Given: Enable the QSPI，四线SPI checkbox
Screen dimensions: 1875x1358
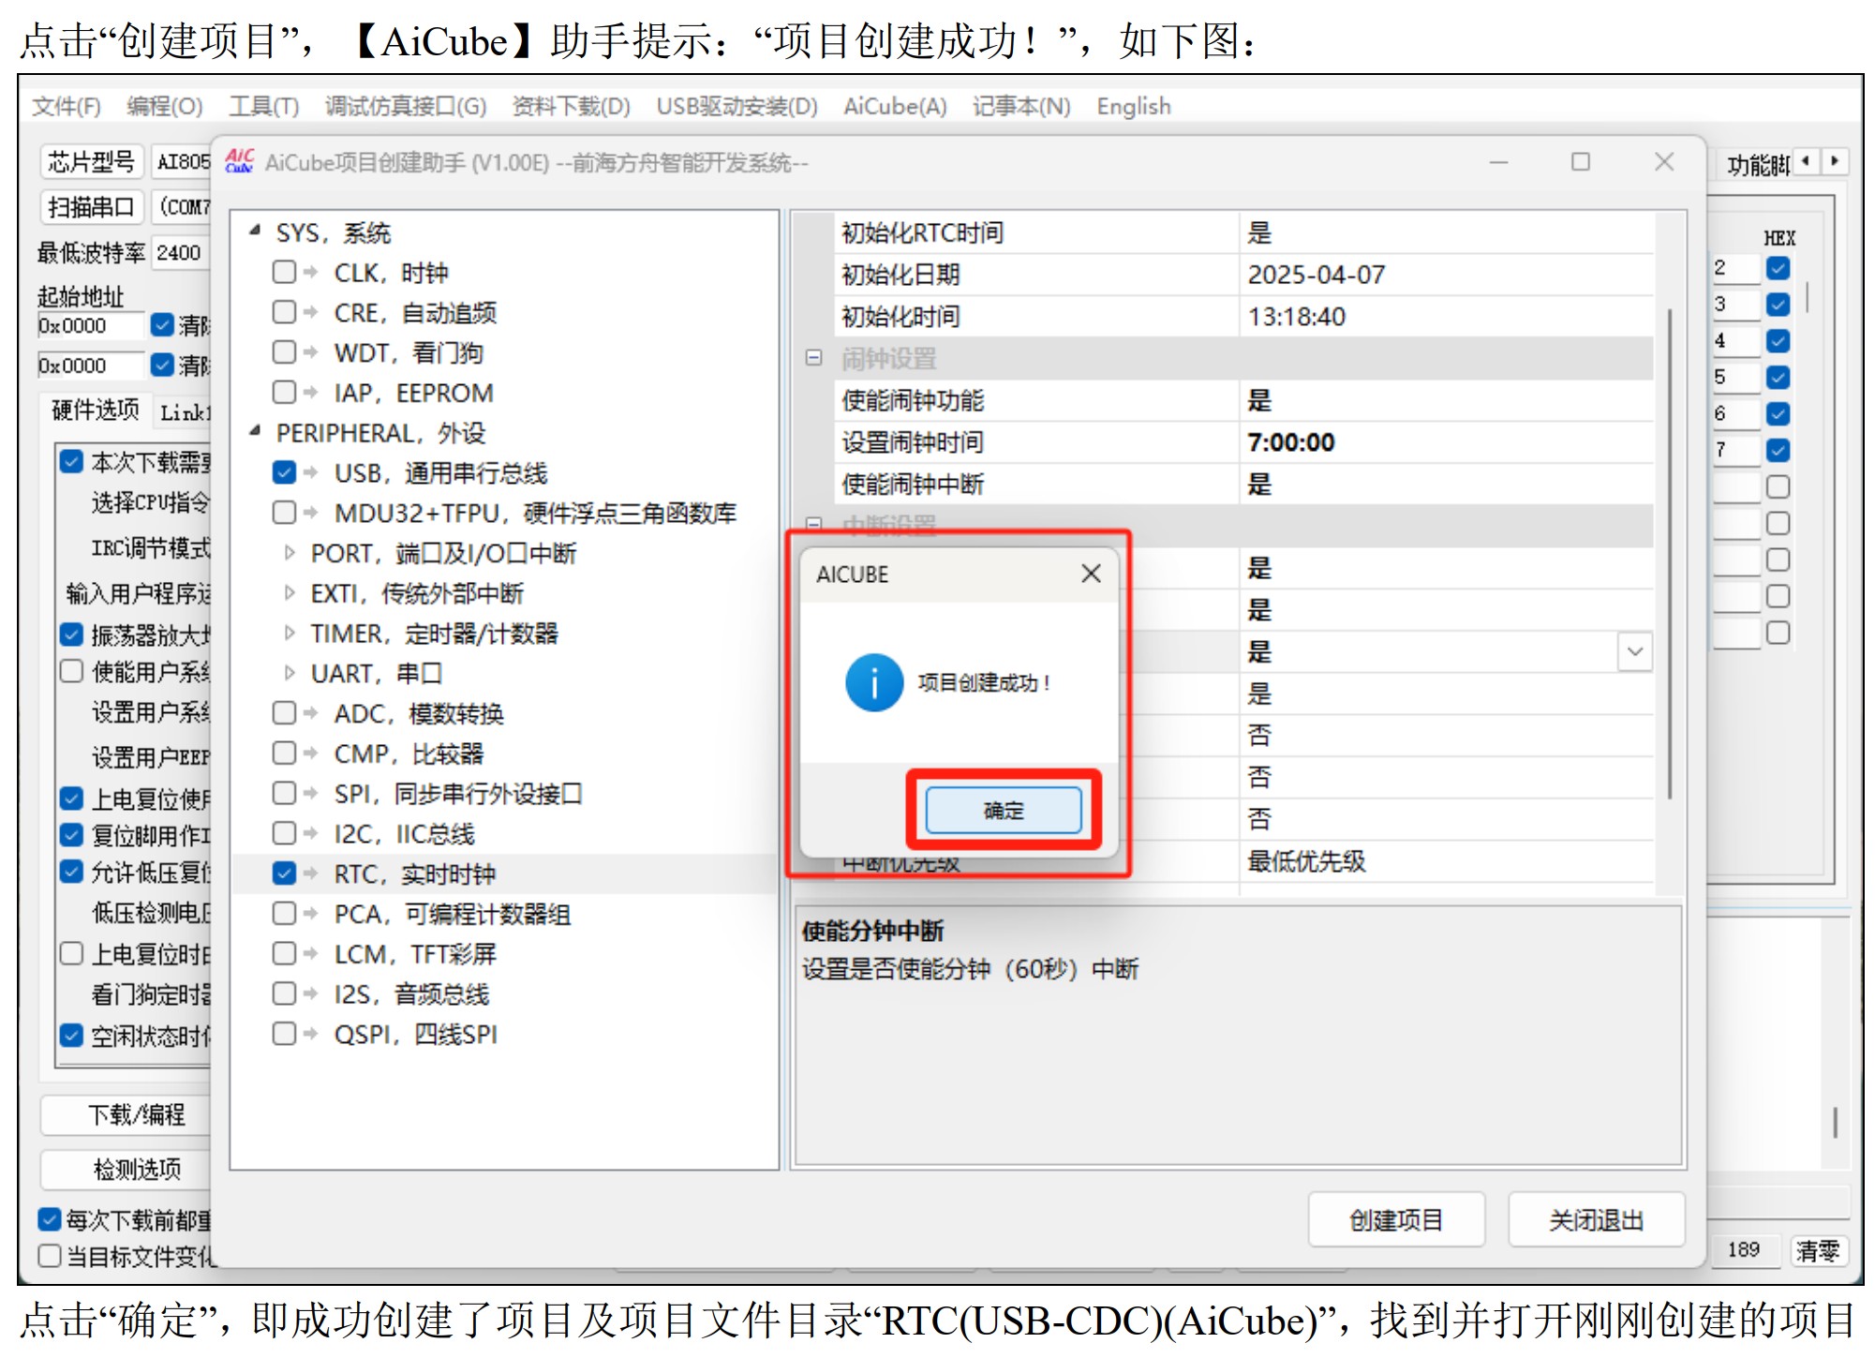Looking at the screenshot, I should pyautogui.click(x=284, y=1034).
